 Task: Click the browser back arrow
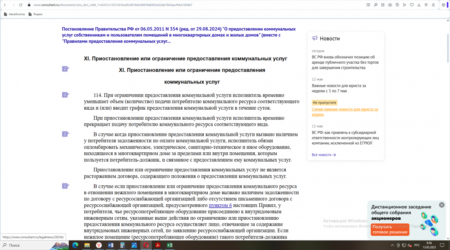(4, 5)
